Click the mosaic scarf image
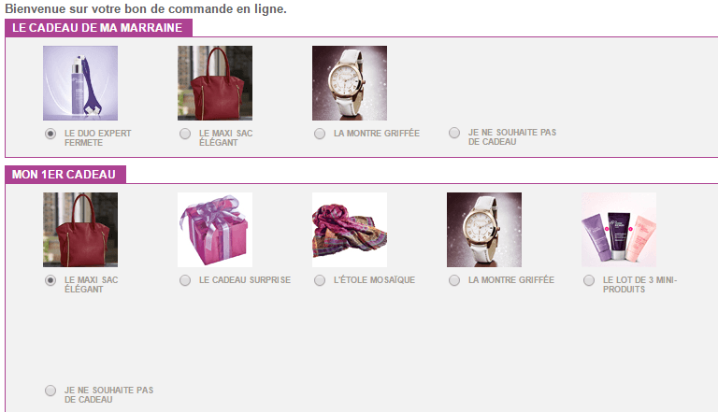 click(350, 229)
